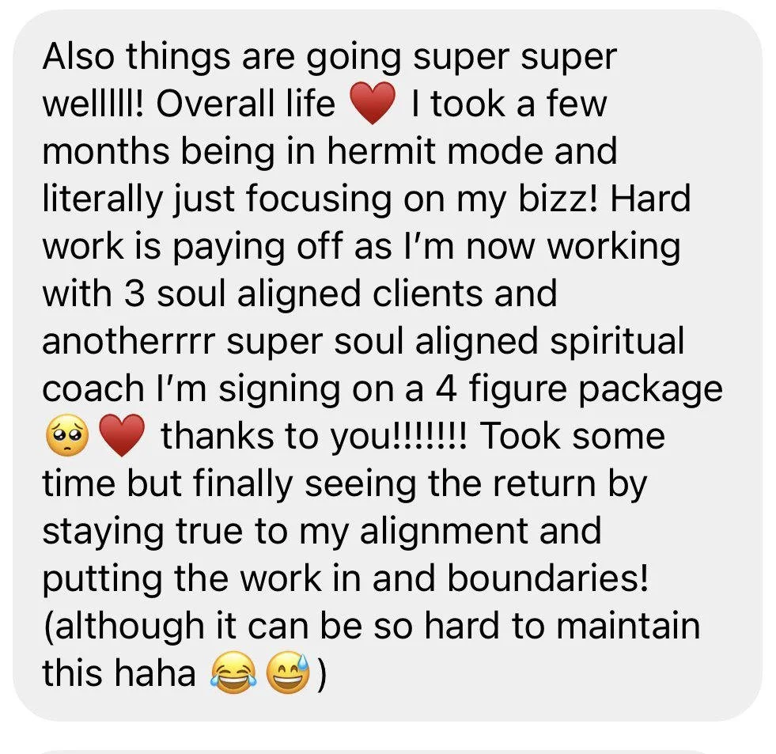Click the word 'alignment' in the message
Image resolution: width=776 pixels, height=754 pixels.
pos(445,531)
